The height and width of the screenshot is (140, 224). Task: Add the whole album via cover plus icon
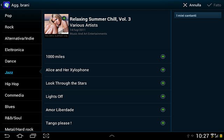click(64, 18)
